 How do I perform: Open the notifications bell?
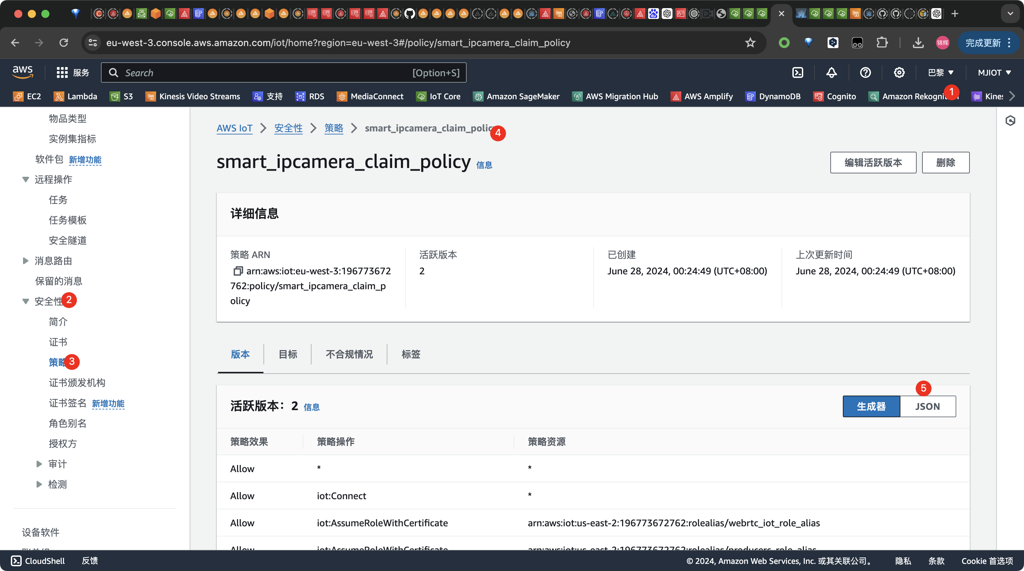coord(831,73)
